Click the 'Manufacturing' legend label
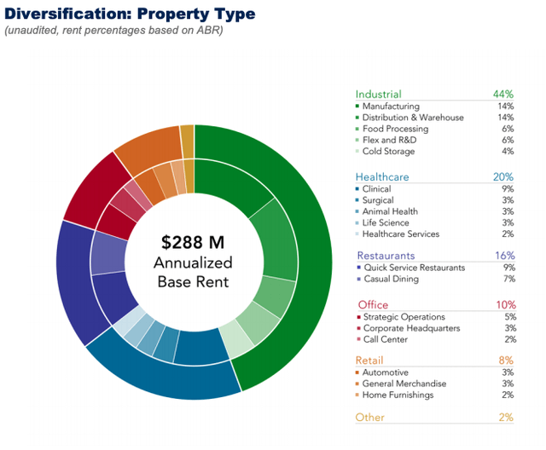 [x=391, y=106]
